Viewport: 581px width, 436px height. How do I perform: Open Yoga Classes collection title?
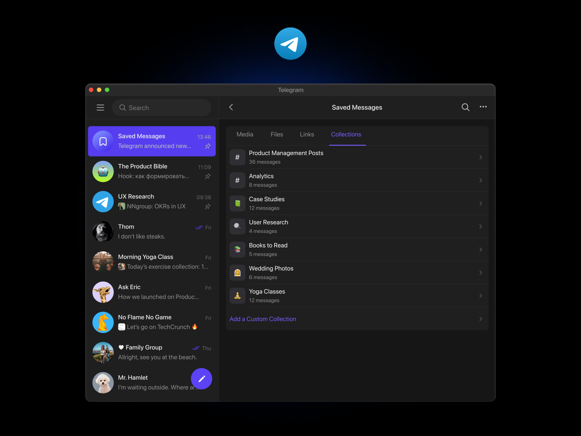coord(267,291)
